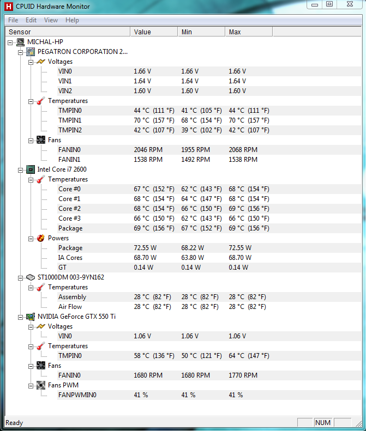Select the Core #0 temperature row
This screenshot has width=366, height=431.
point(209,189)
